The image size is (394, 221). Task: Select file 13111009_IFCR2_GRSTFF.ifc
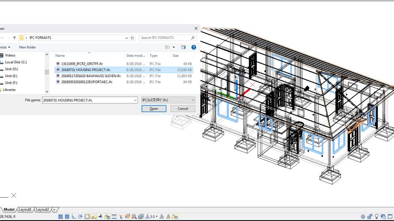click(82, 64)
